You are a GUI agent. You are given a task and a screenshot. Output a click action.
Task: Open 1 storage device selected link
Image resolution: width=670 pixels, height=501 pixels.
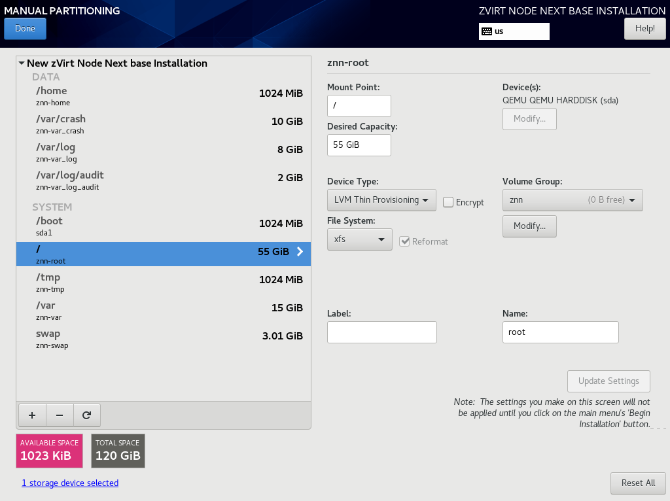pyautogui.click(x=70, y=483)
